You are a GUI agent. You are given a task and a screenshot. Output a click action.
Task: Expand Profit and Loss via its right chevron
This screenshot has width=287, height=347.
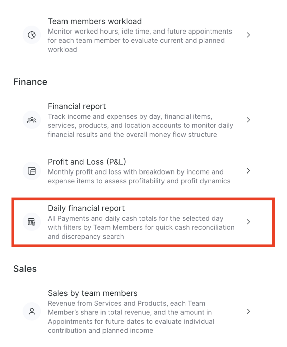[248, 171]
